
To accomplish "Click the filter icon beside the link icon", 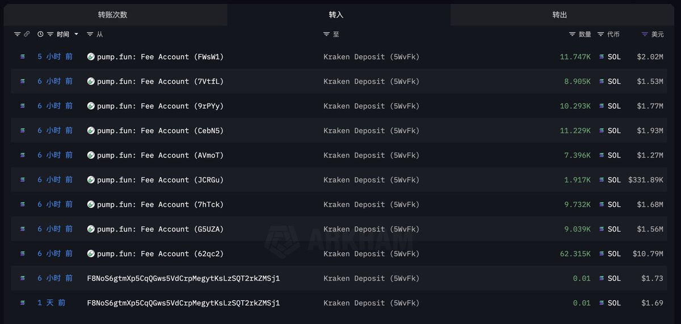I will (16, 35).
